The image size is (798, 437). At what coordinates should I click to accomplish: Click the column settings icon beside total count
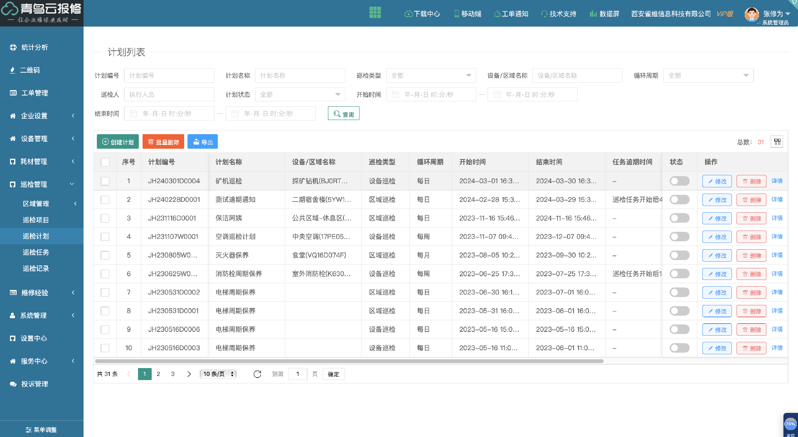coord(777,142)
